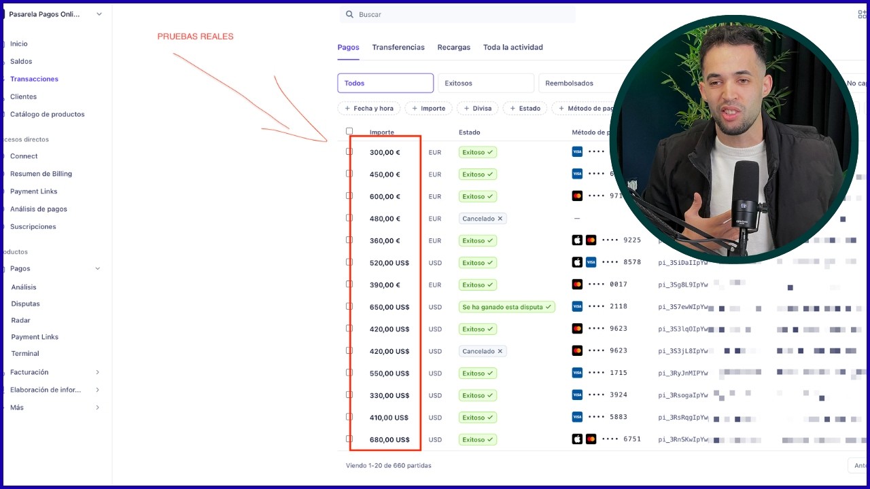Screen dimensions: 870x489
Task: Add the Estado filter
Action: pos(525,109)
